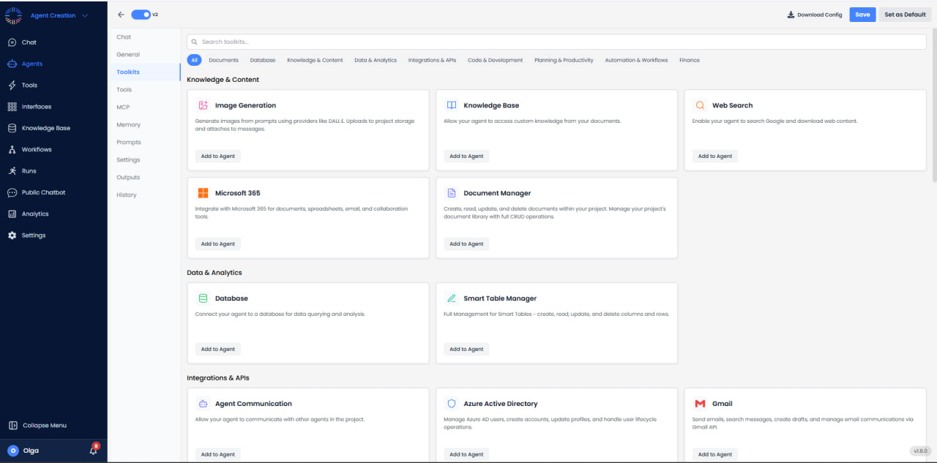Screen dimensions: 937x463
Task: Click the vertical scrollbar on the right
Action: click(934, 105)
